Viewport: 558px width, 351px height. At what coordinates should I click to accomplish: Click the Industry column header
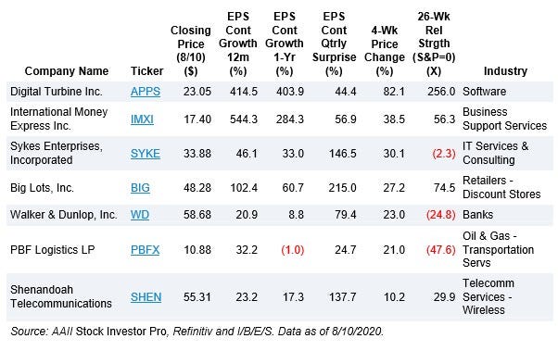505,71
